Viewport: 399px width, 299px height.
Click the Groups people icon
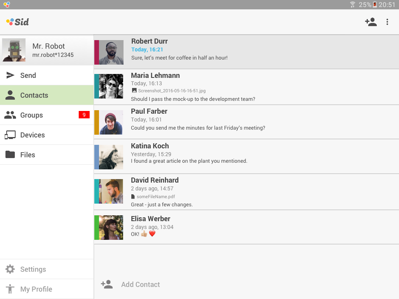10,115
